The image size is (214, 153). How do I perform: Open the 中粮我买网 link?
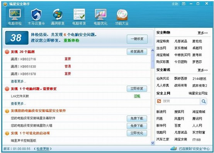[x=182, y=55]
